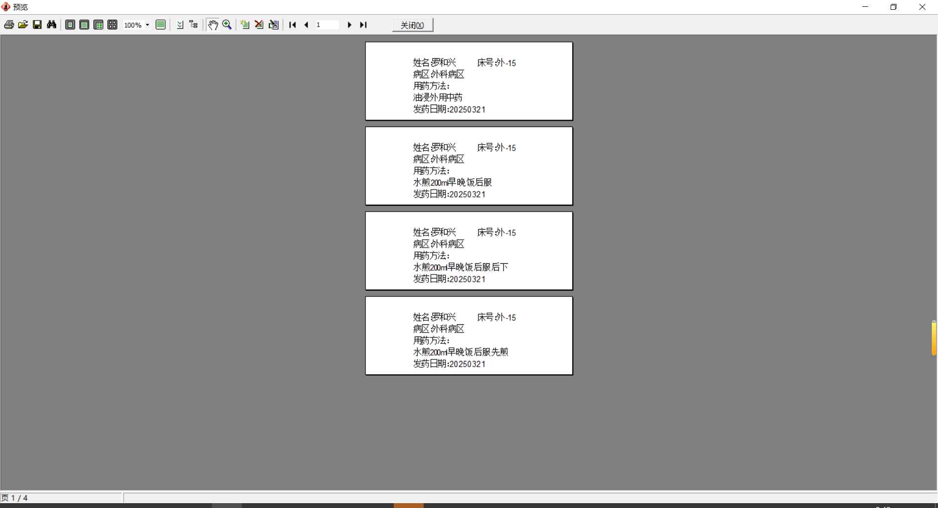Click the page number input field
938x508 pixels.
[327, 25]
